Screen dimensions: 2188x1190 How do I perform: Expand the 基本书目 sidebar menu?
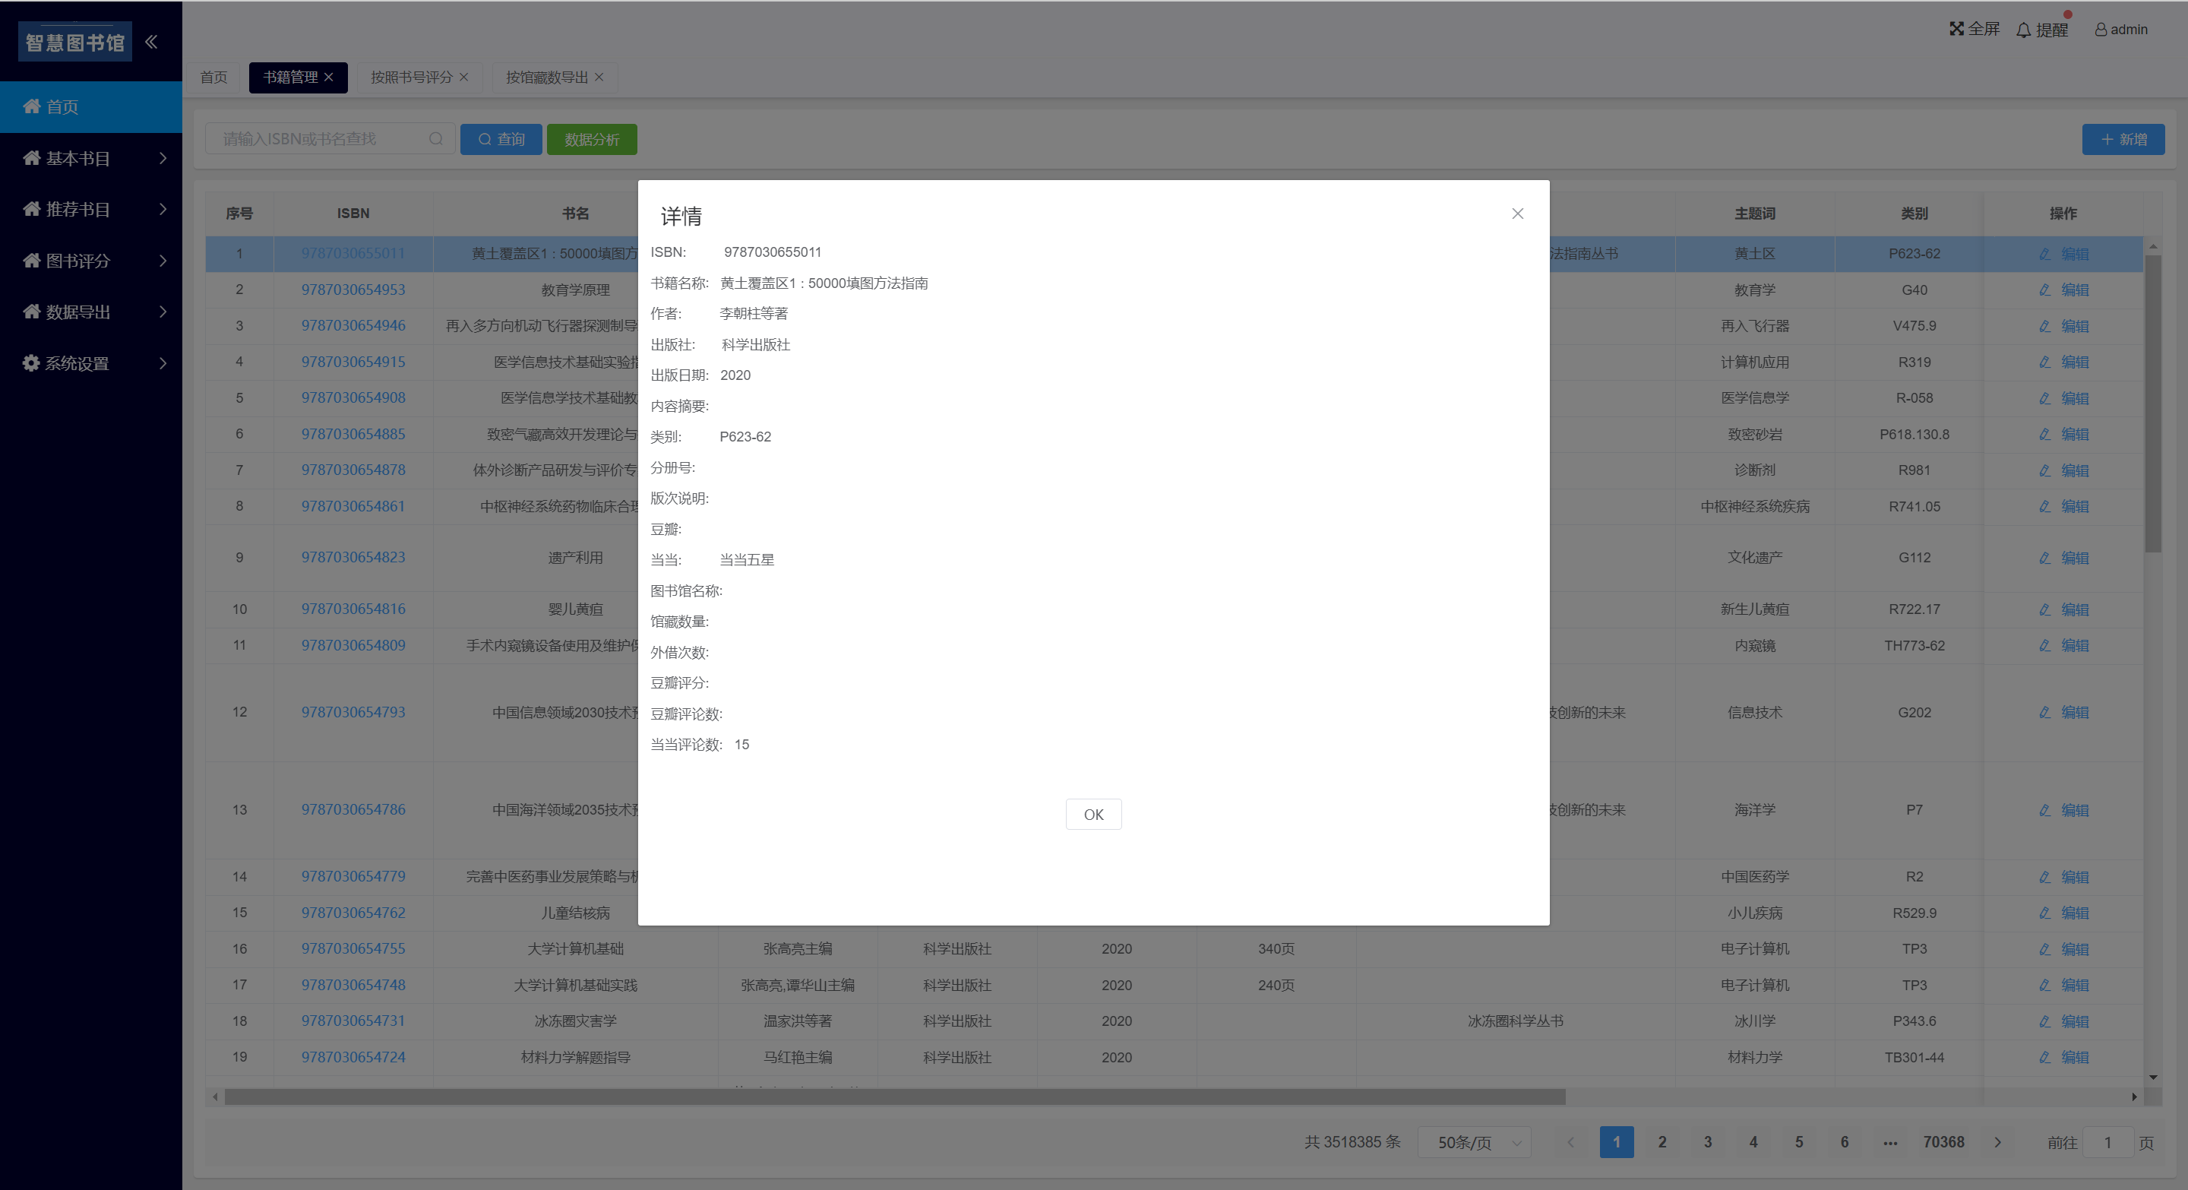91,158
